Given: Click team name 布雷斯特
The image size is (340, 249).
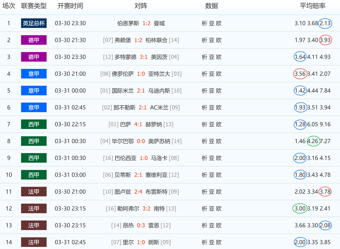Looking at the screenshot, I should [156, 192].
